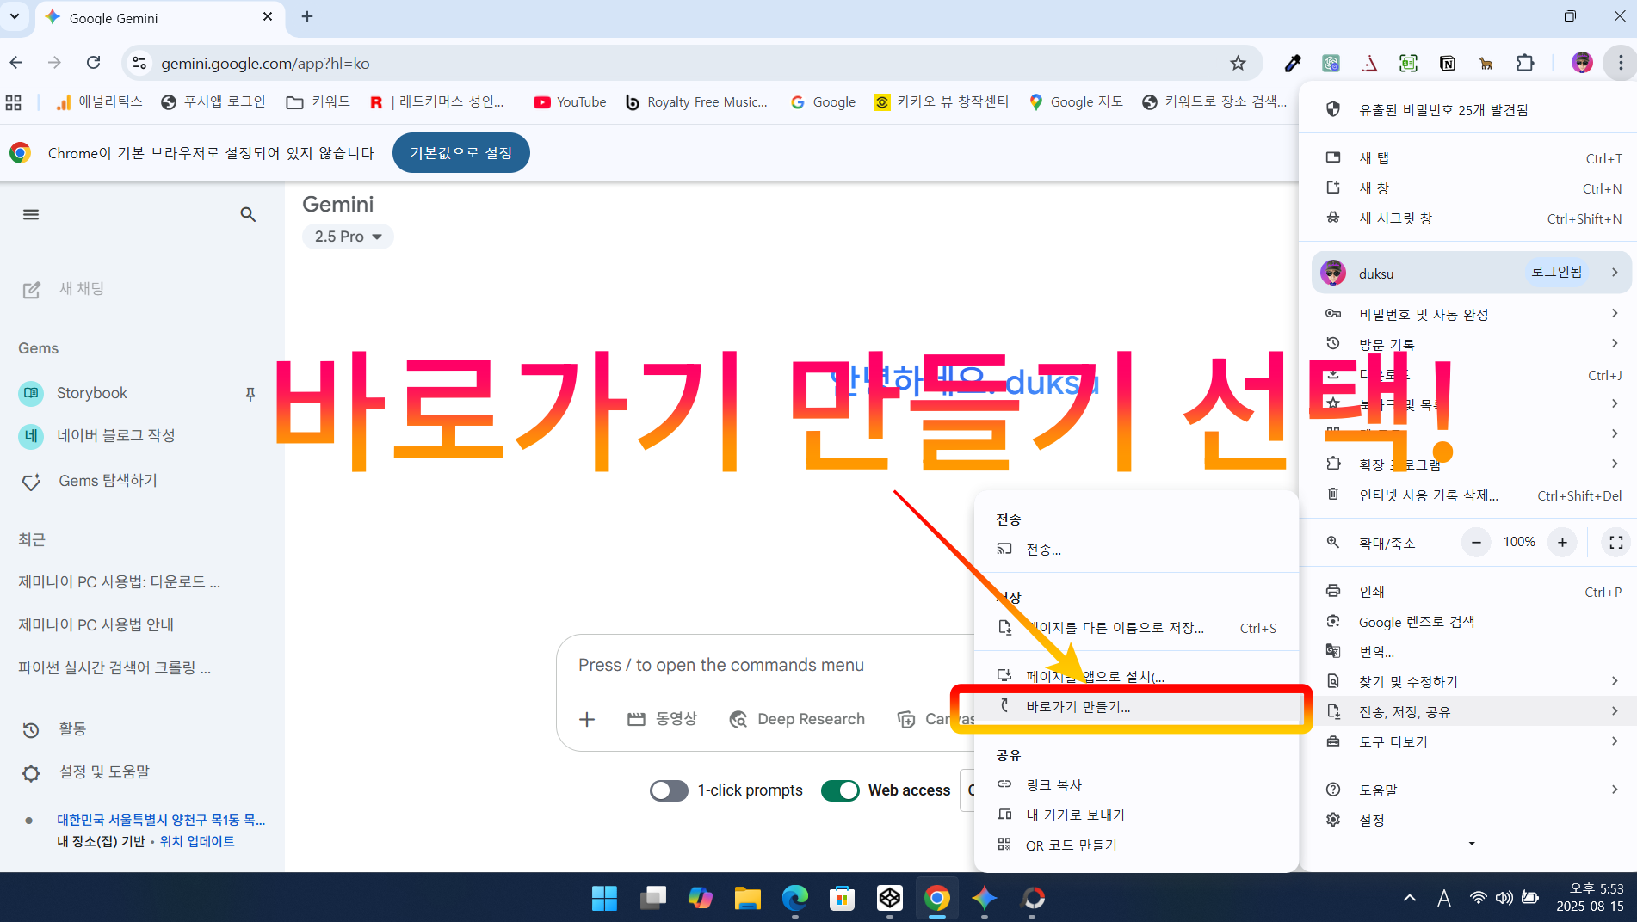
Task: Click the eyedropper extension icon
Action: pos(1293,63)
